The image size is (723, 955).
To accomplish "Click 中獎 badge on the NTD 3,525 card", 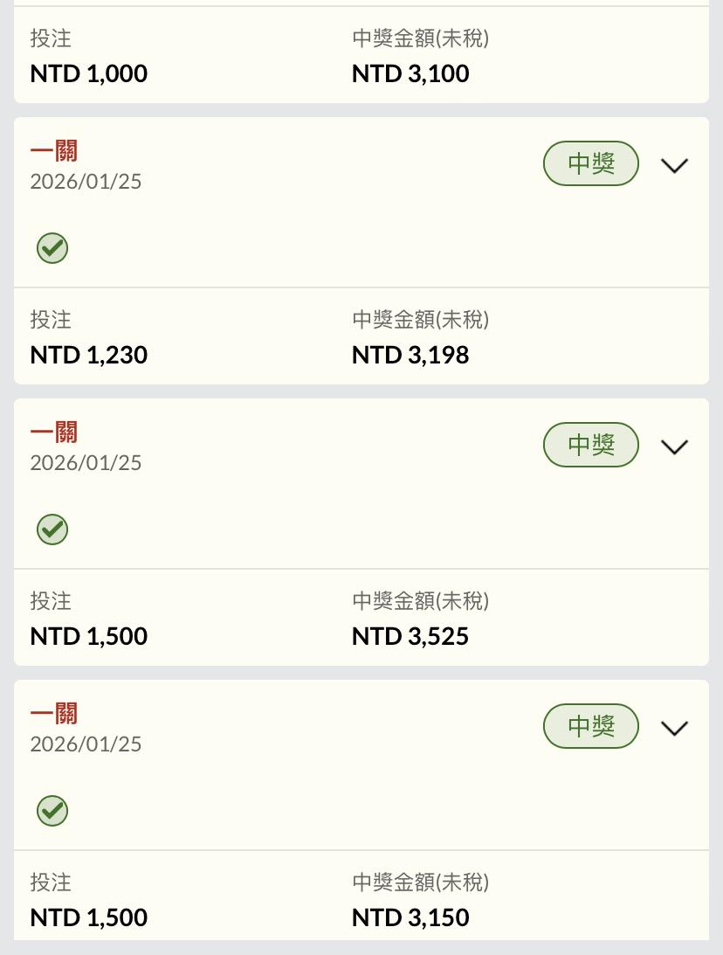I will (591, 446).
